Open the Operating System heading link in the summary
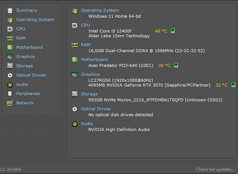The width and height of the screenshot is (238, 174). 100,10
